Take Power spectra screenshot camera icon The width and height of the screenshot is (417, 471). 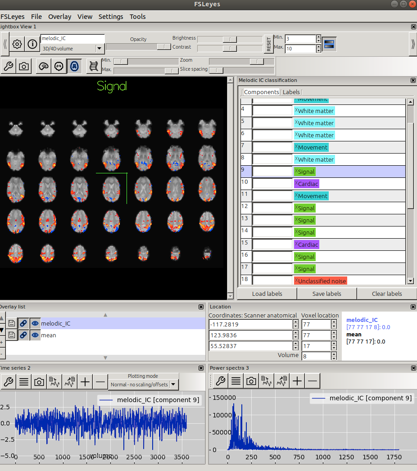(251, 381)
